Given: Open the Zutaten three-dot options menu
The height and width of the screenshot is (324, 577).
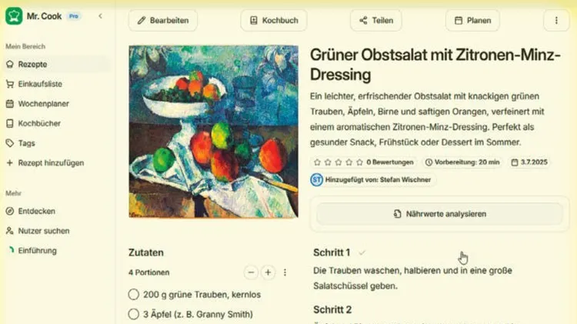Looking at the screenshot, I should (x=285, y=272).
